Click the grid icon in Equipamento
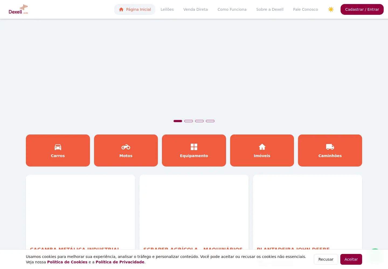 pyautogui.click(x=194, y=147)
